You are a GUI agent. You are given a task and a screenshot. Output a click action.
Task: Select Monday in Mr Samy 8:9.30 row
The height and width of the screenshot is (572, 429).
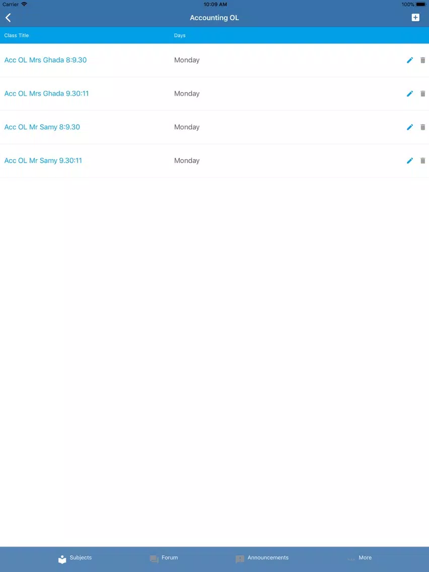[187, 127]
